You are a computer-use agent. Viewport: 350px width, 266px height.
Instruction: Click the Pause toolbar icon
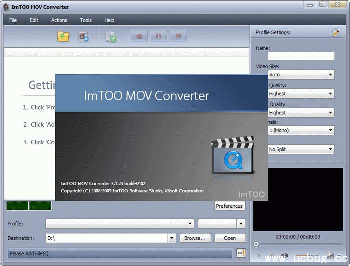pyautogui.click(x=158, y=36)
